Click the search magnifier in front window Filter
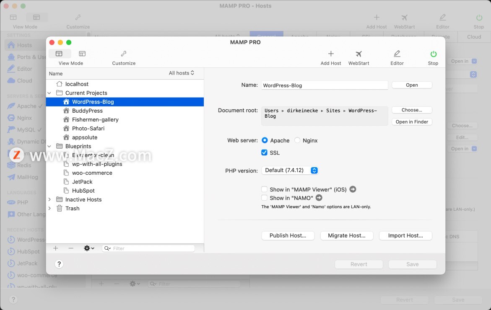 tap(107, 248)
